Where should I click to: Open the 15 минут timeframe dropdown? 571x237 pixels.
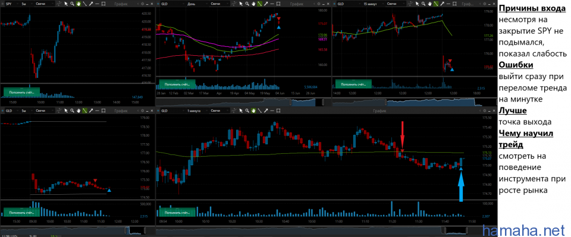click(374, 4)
